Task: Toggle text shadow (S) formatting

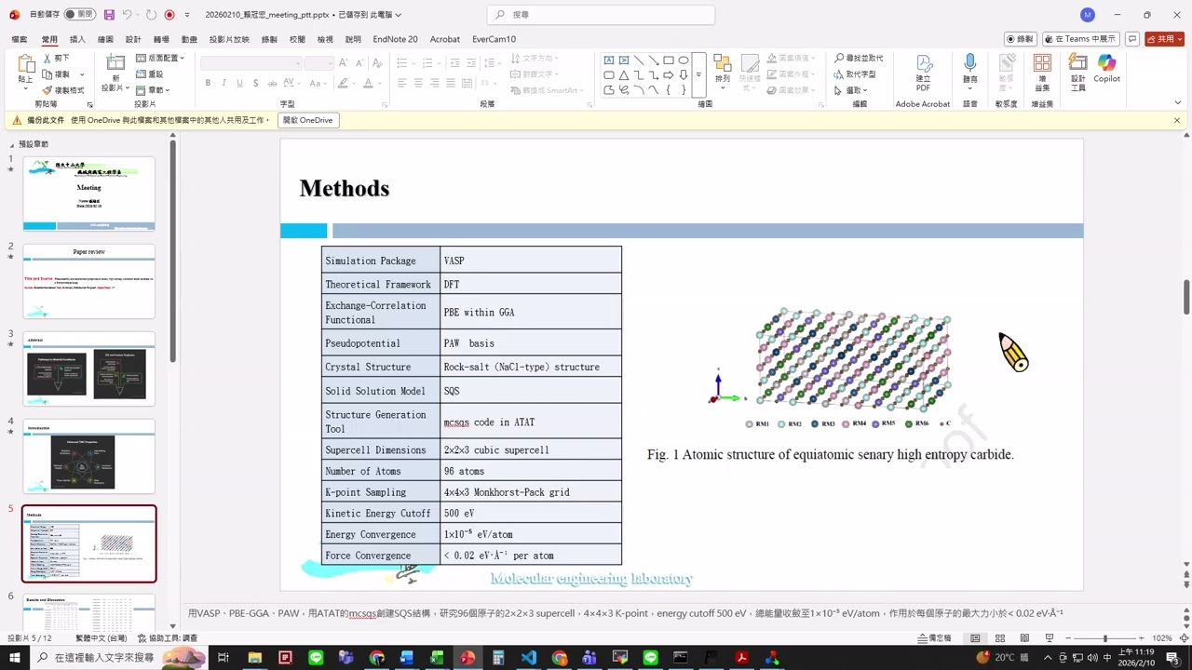Action: tap(255, 83)
